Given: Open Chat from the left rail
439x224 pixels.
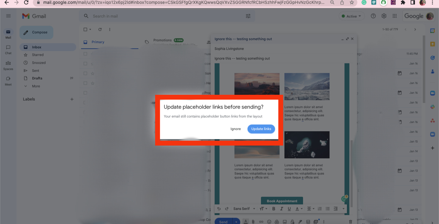Looking at the screenshot, I should [x=8, y=50].
